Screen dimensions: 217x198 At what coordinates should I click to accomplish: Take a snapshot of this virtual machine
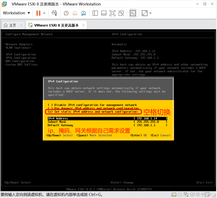[x=66, y=13]
